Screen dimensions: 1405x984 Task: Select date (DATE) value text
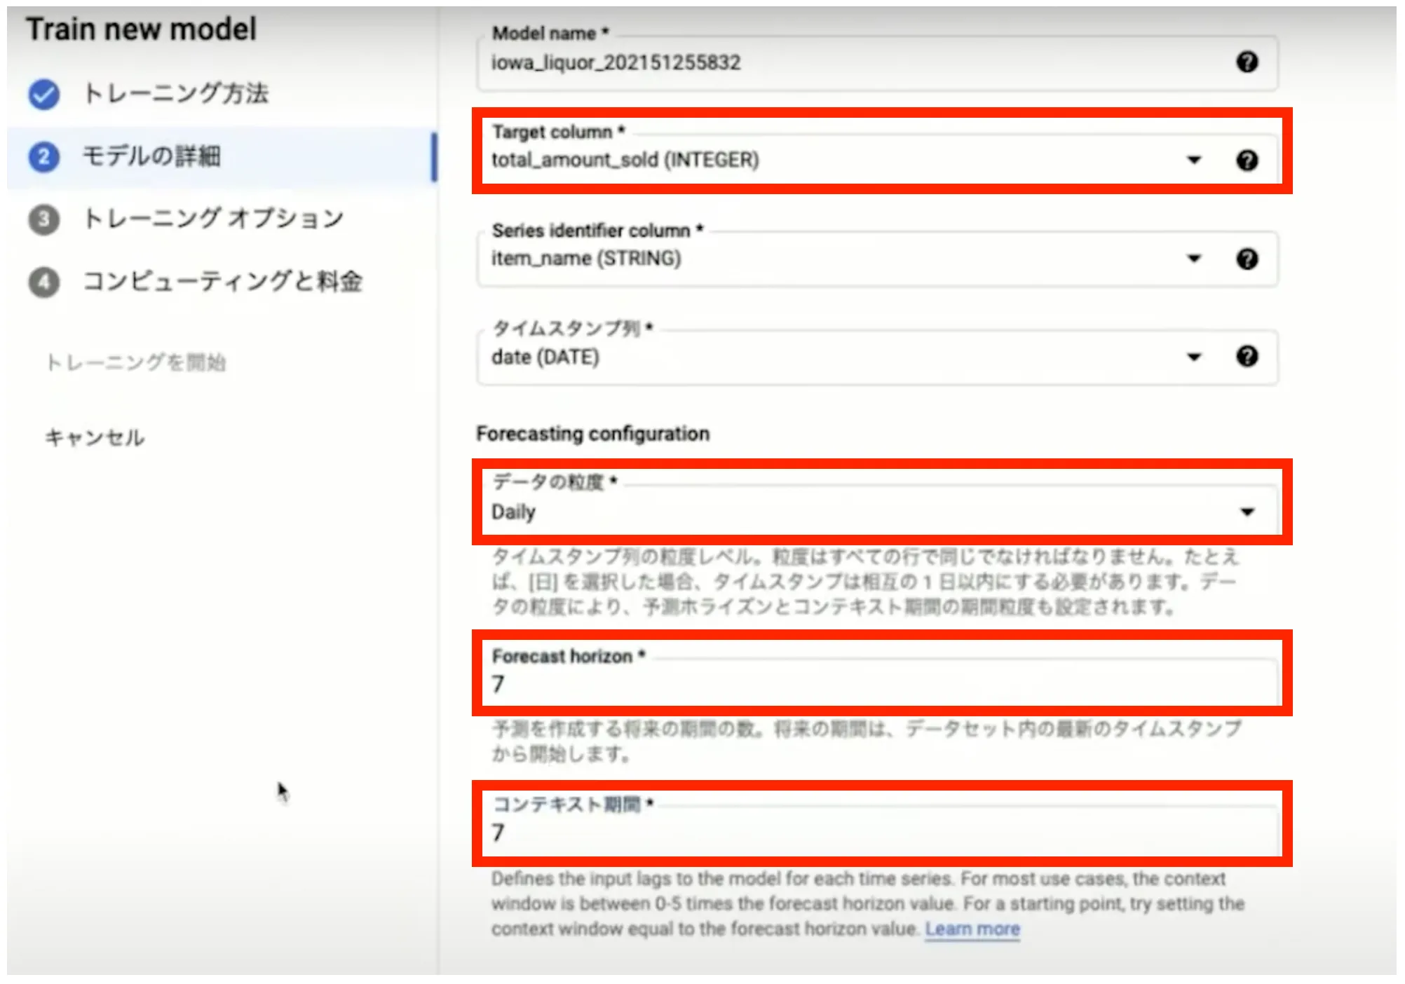[x=545, y=357]
